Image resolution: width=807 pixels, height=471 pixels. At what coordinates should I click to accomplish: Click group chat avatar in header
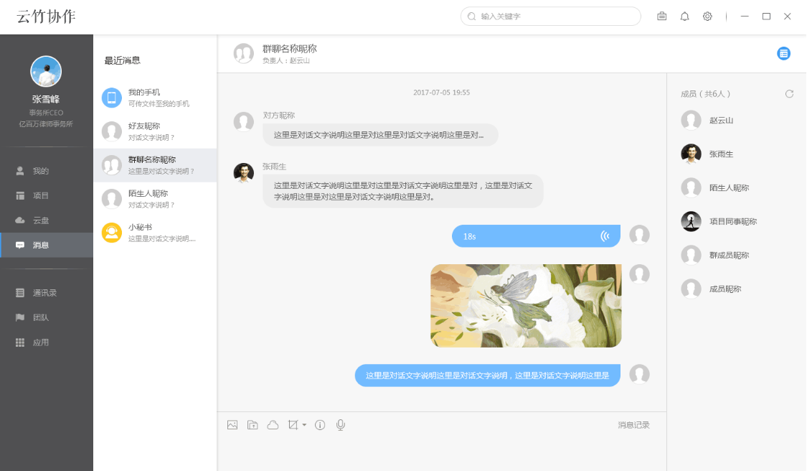243,53
